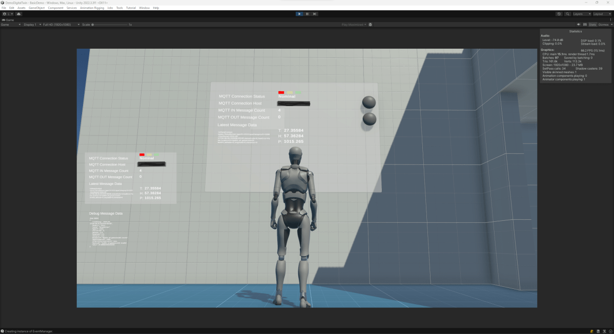Adjust the Scale slider in the Game view

tap(92, 24)
